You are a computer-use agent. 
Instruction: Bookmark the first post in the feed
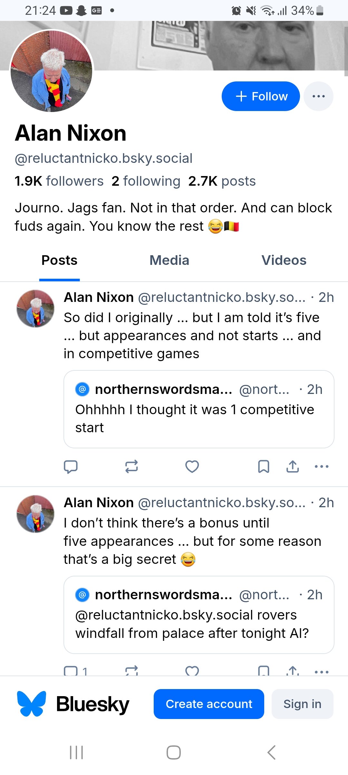click(x=264, y=466)
